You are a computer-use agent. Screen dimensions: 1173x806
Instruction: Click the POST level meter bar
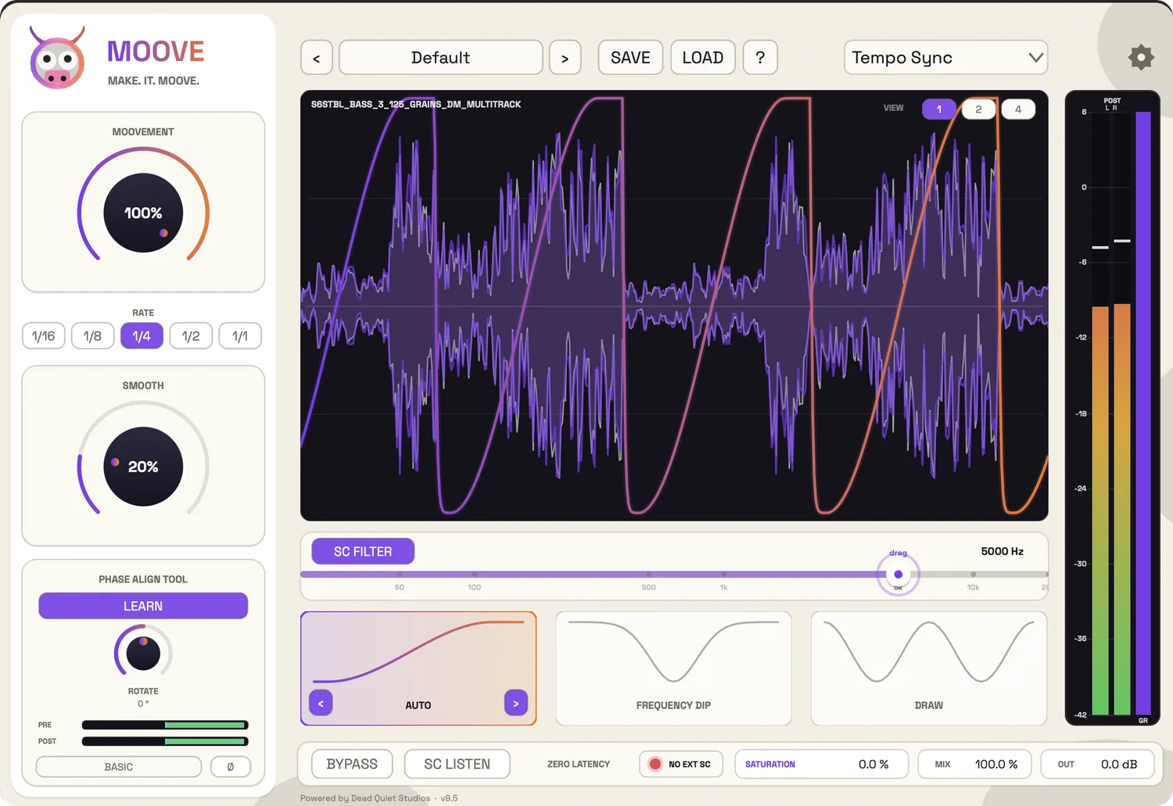165,741
